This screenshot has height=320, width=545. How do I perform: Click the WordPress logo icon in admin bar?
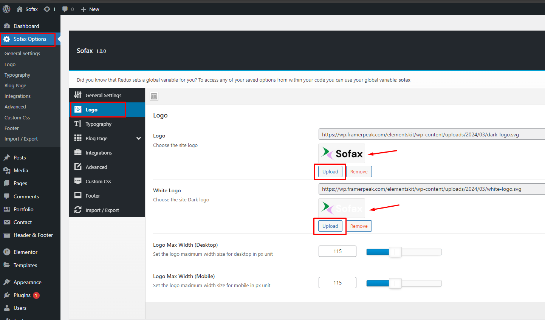click(6, 9)
